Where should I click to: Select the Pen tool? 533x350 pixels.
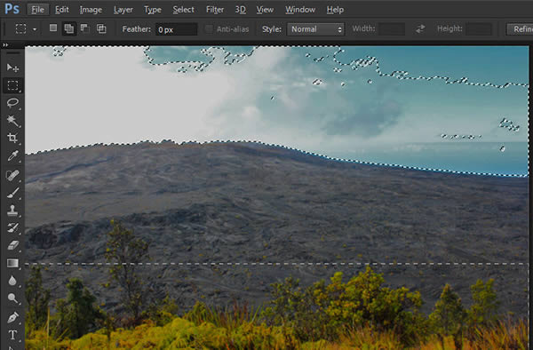pos(12,318)
